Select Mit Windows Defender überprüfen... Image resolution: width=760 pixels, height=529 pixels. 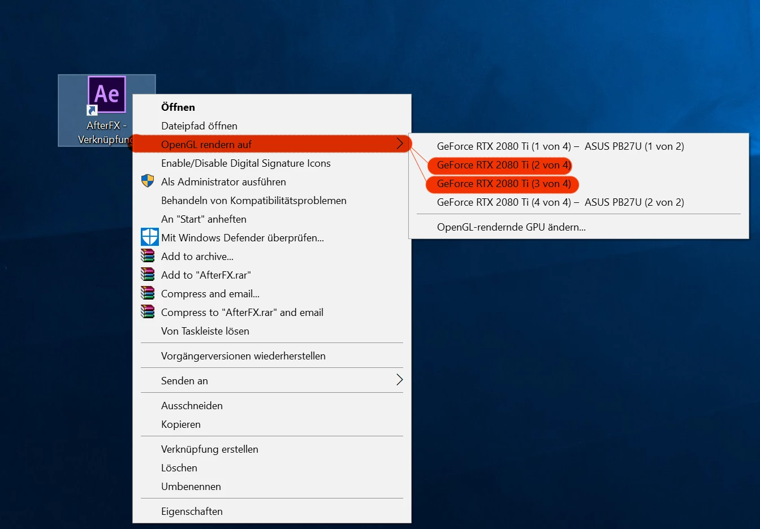point(272,237)
